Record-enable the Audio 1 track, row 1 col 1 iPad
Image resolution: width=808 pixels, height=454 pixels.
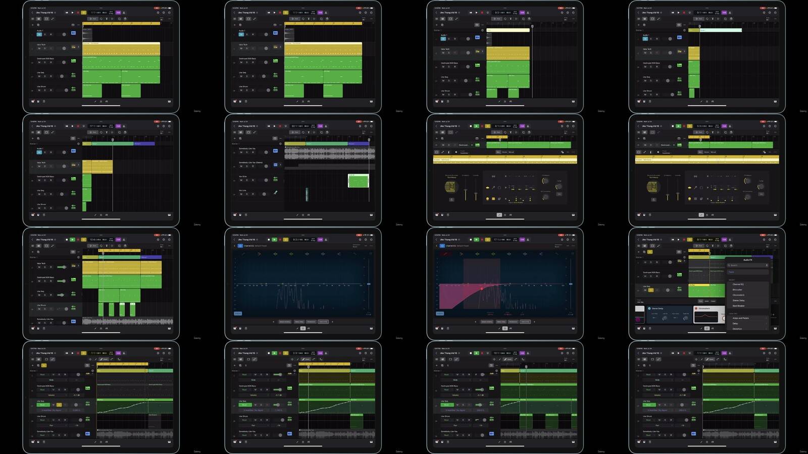click(51, 34)
